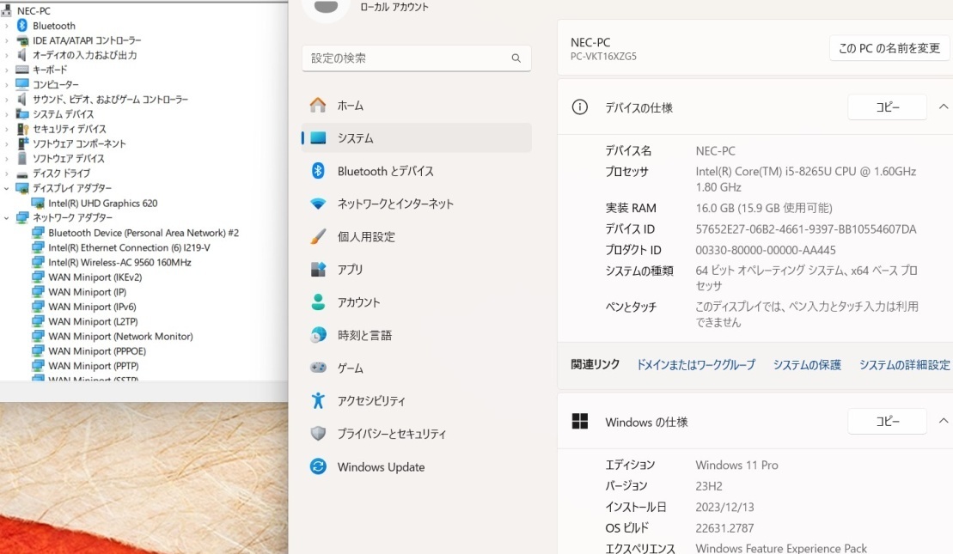Click the アカウント person icon
The image size is (953, 554).
pos(318,301)
